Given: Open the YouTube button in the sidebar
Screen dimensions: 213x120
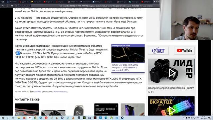Looking at the screenshot, I should point(184,51).
